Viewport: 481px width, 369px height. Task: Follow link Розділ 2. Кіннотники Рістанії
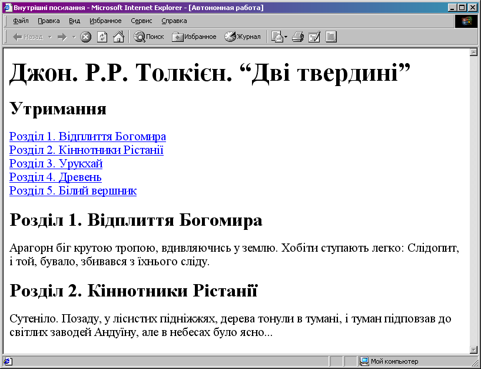(87, 150)
